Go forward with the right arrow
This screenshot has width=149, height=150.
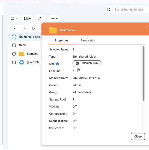24,28
